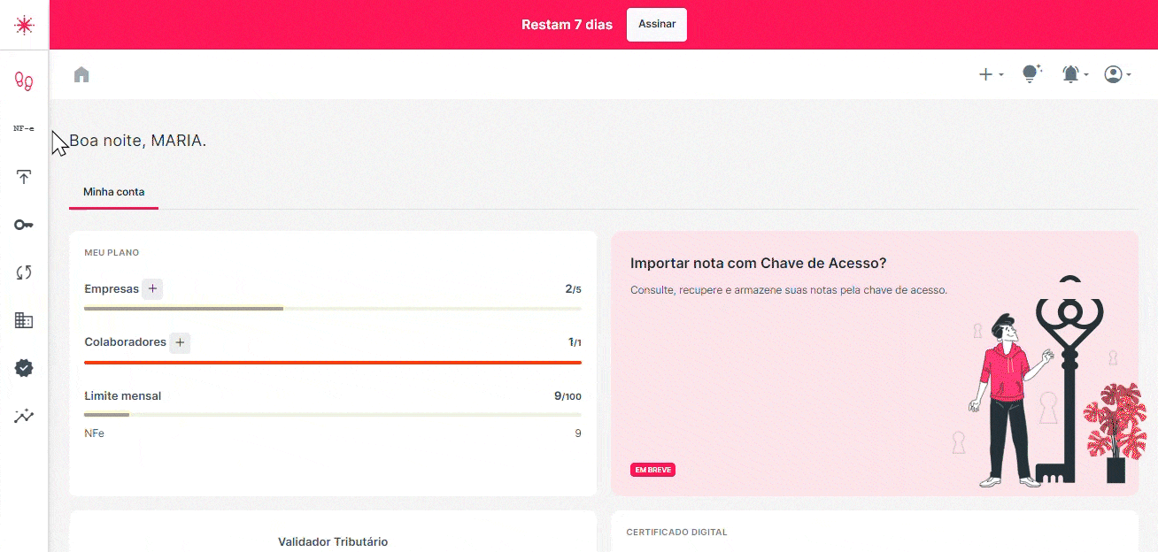Go to home via house icon
Screen dimensions: 1158x552
pos(81,74)
